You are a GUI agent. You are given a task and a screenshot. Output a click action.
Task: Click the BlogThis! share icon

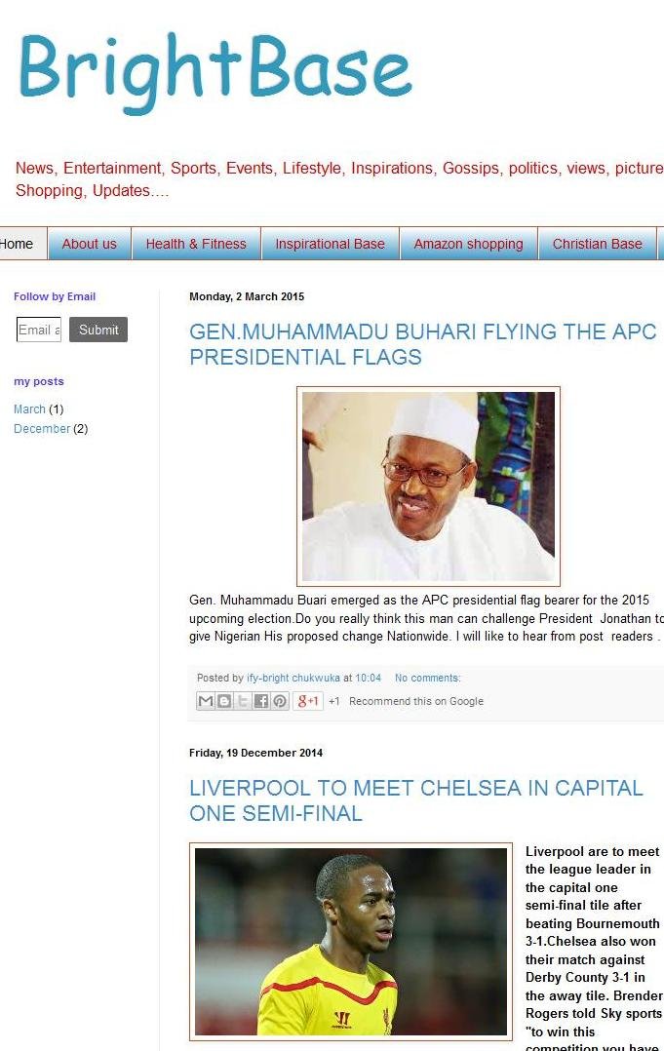pyautogui.click(x=224, y=701)
